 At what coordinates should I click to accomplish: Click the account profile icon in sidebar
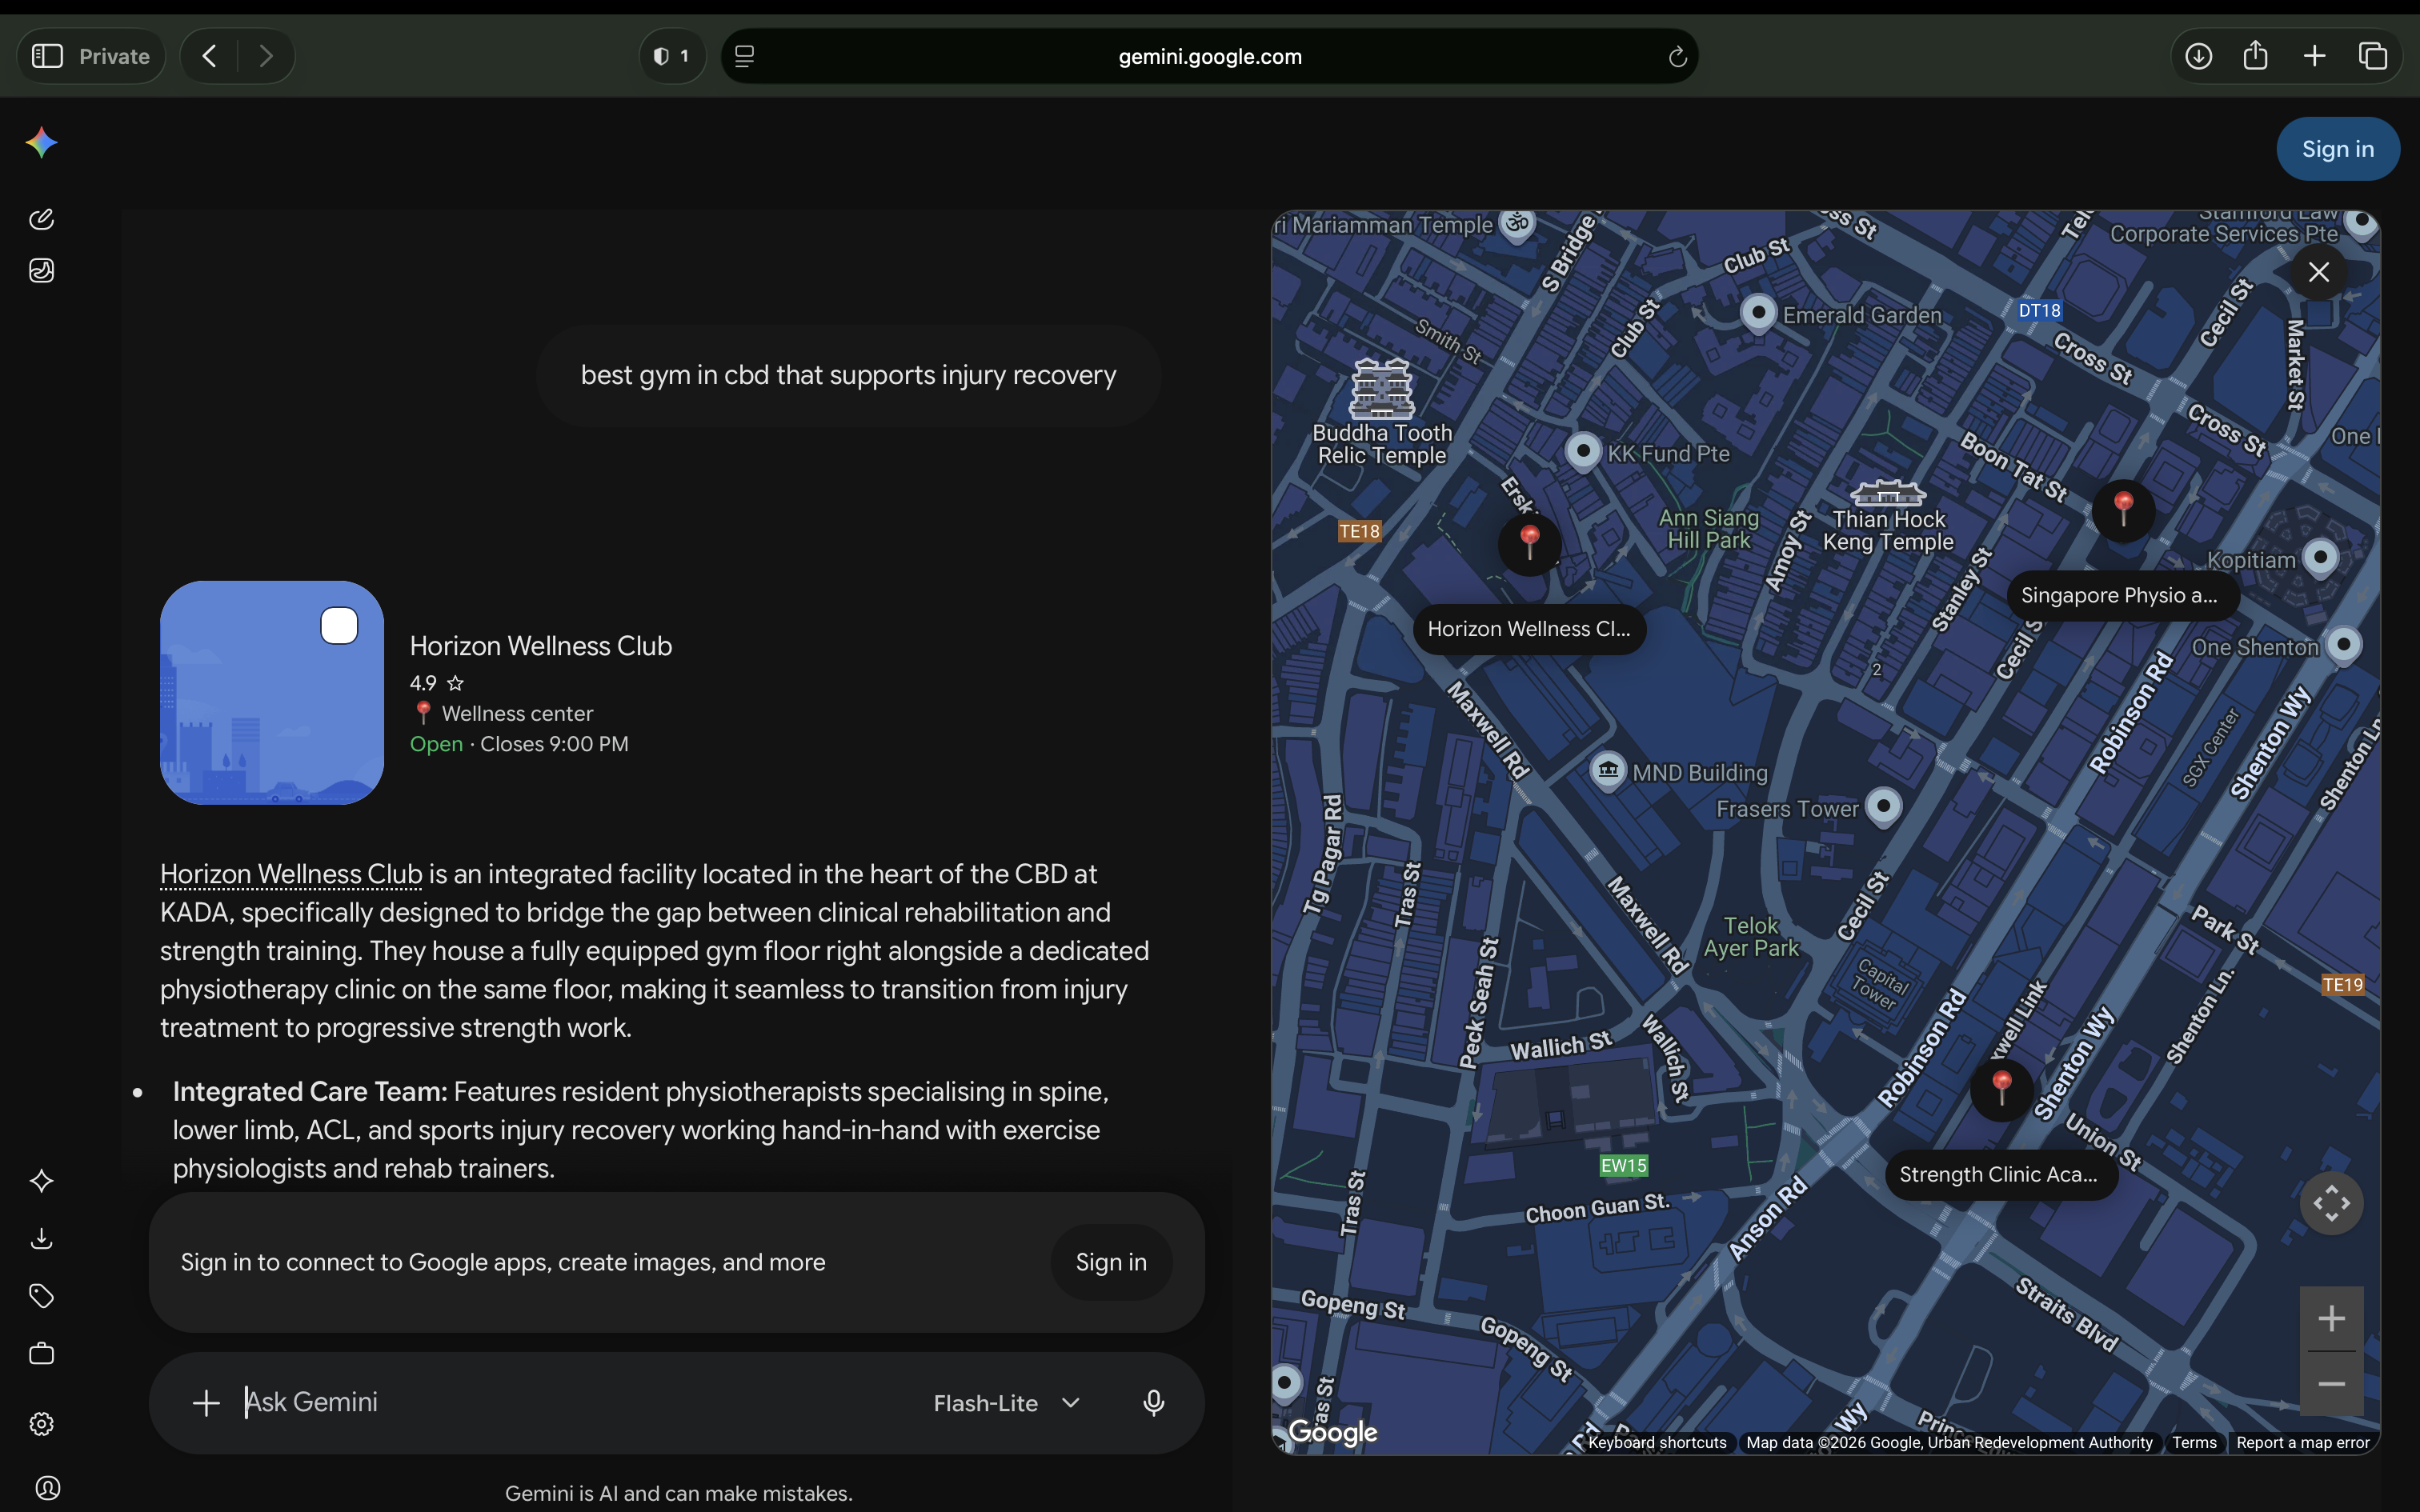coord(47,1488)
